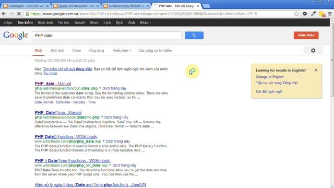The height and width of the screenshot is (188, 334).
Task: Open Tin tức in the black bar
Action: point(64,22)
